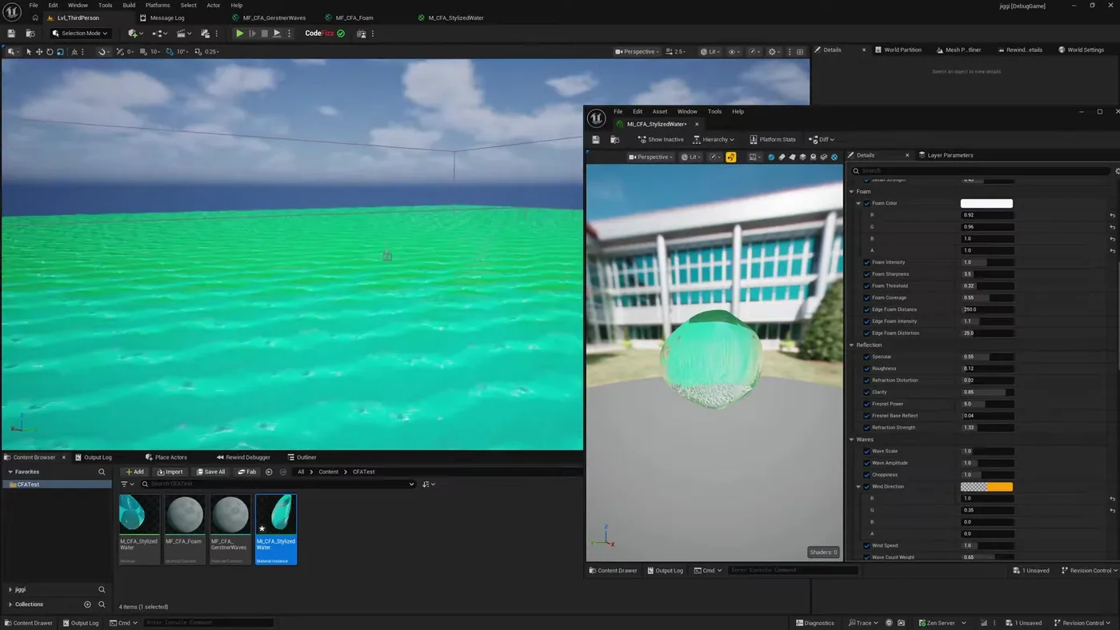
Task: Toggle the Roughness parameter checkbox
Action: click(x=866, y=369)
